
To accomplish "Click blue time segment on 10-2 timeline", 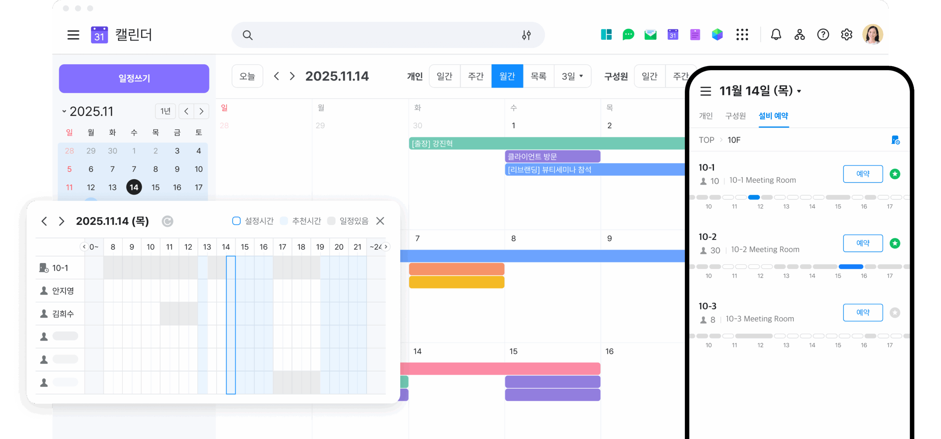I will 851,267.
